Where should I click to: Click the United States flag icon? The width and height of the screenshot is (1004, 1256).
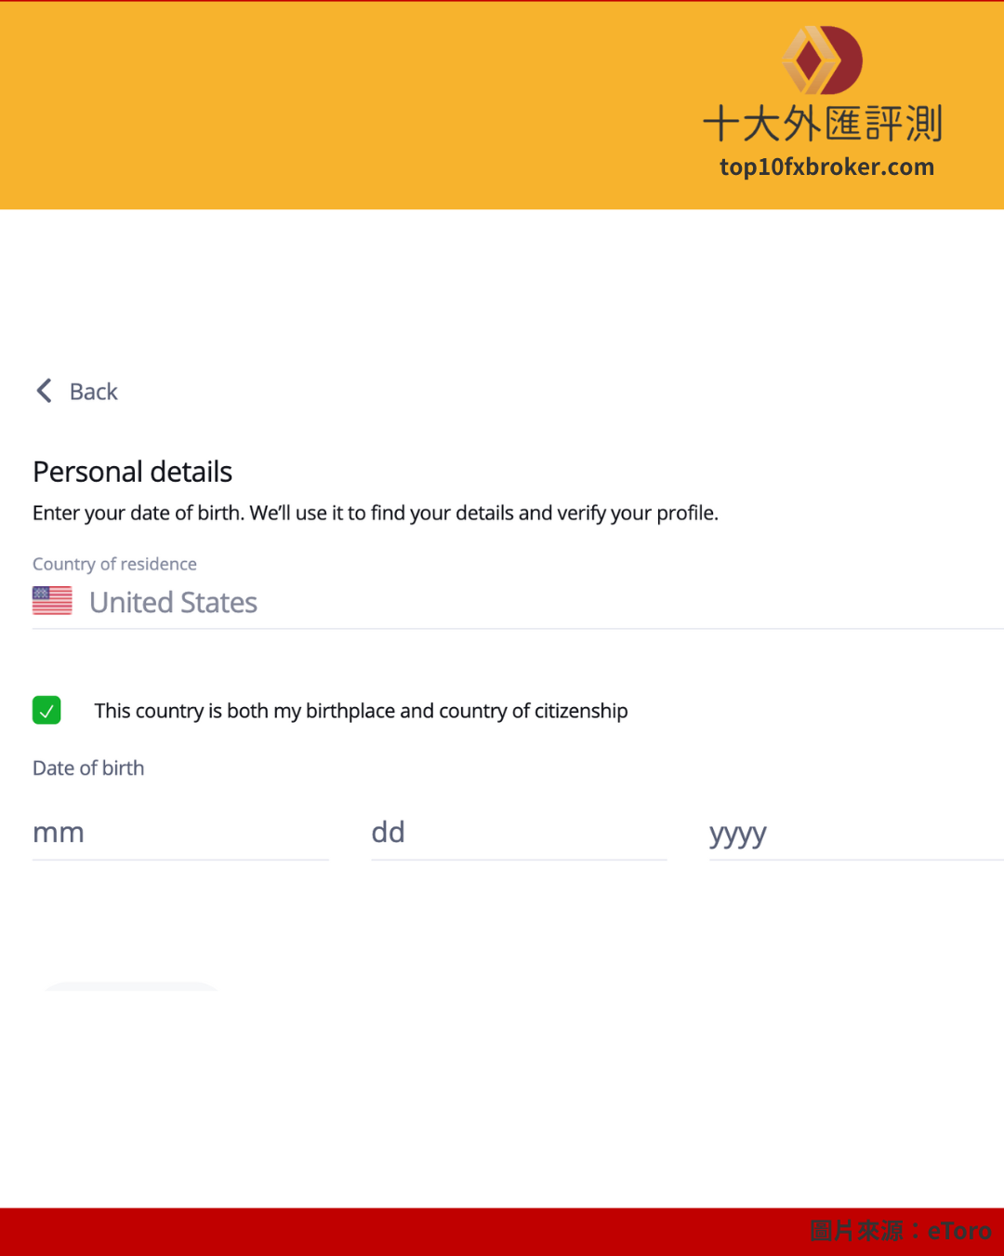52,601
